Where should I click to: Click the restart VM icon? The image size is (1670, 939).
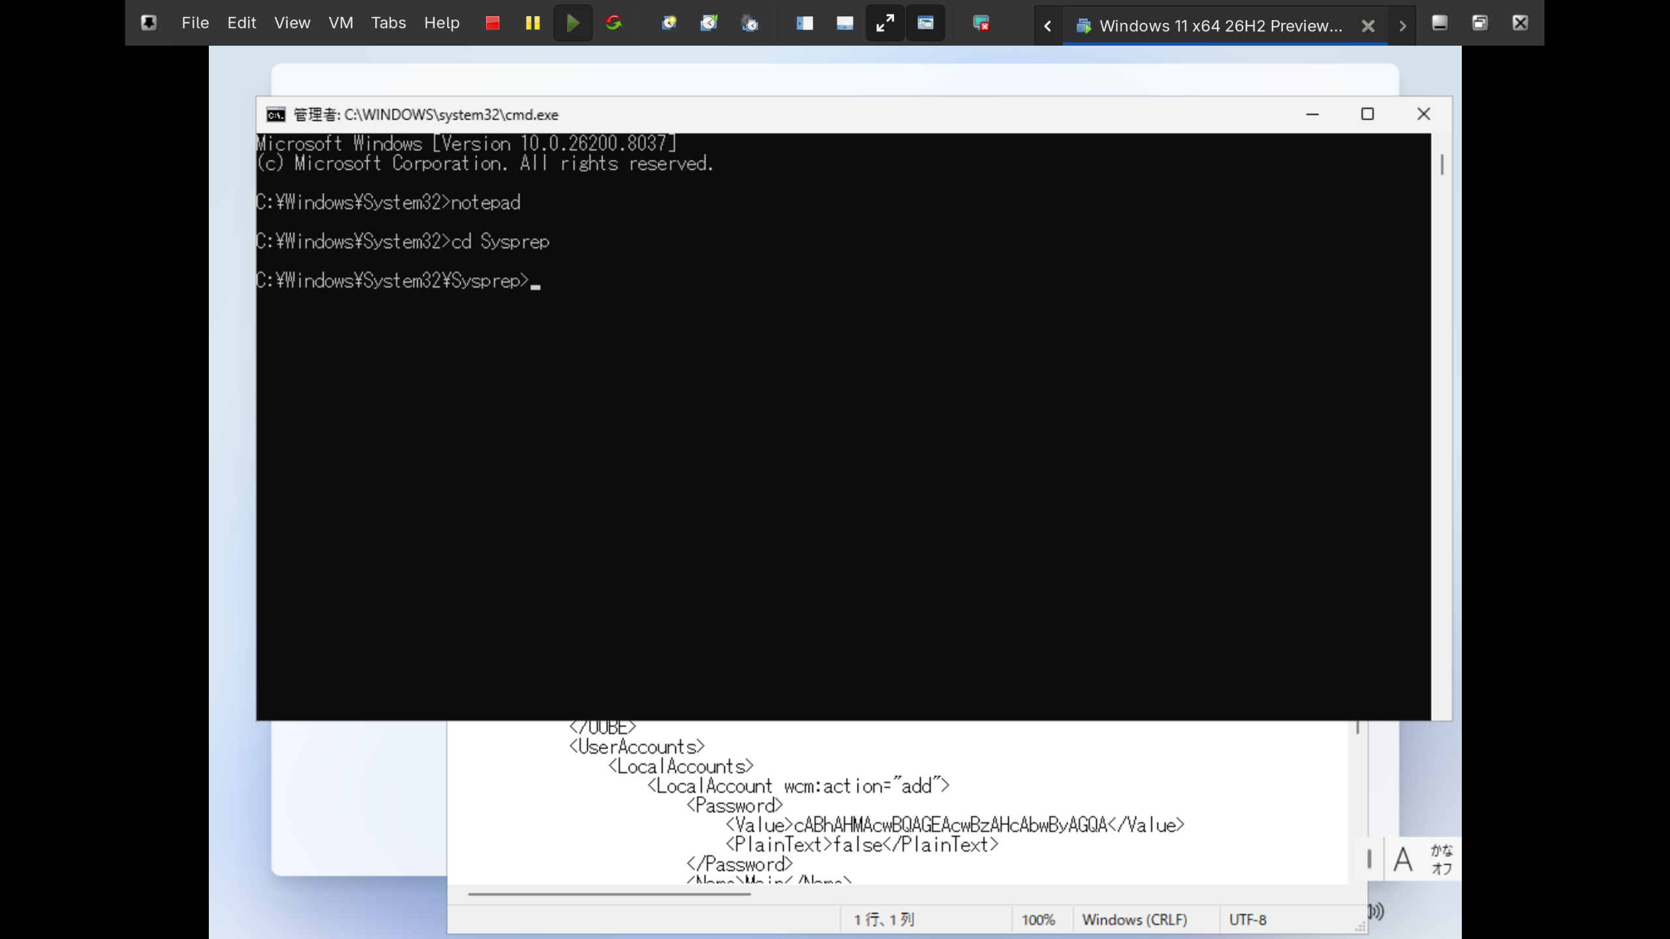click(613, 23)
